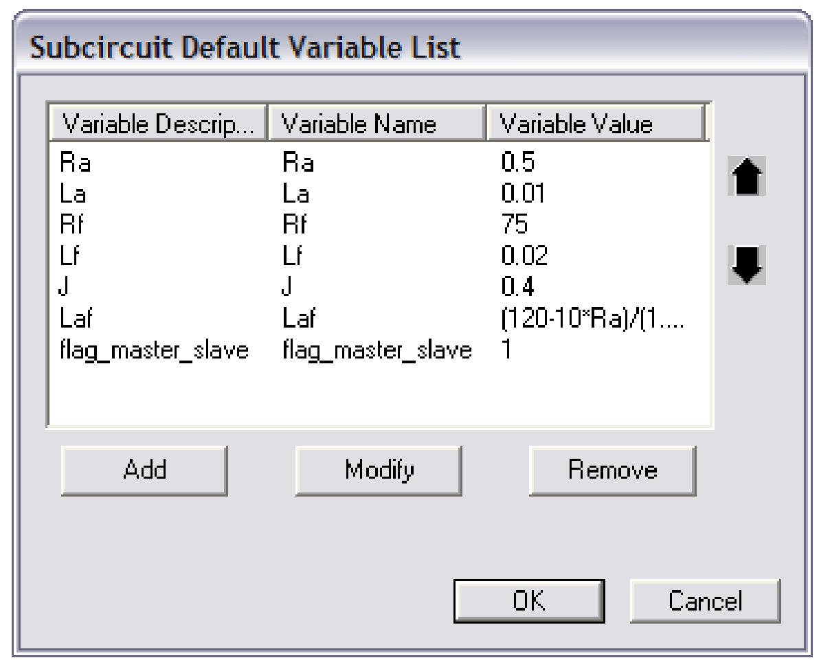
Task: Click Ra in the Variable Name column
Action: (298, 162)
